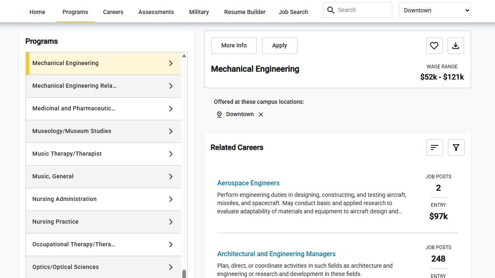Image resolution: width=495 pixels, height=278 pixels.
Task: Remove Downtown campus location with X
Action: 261,114
